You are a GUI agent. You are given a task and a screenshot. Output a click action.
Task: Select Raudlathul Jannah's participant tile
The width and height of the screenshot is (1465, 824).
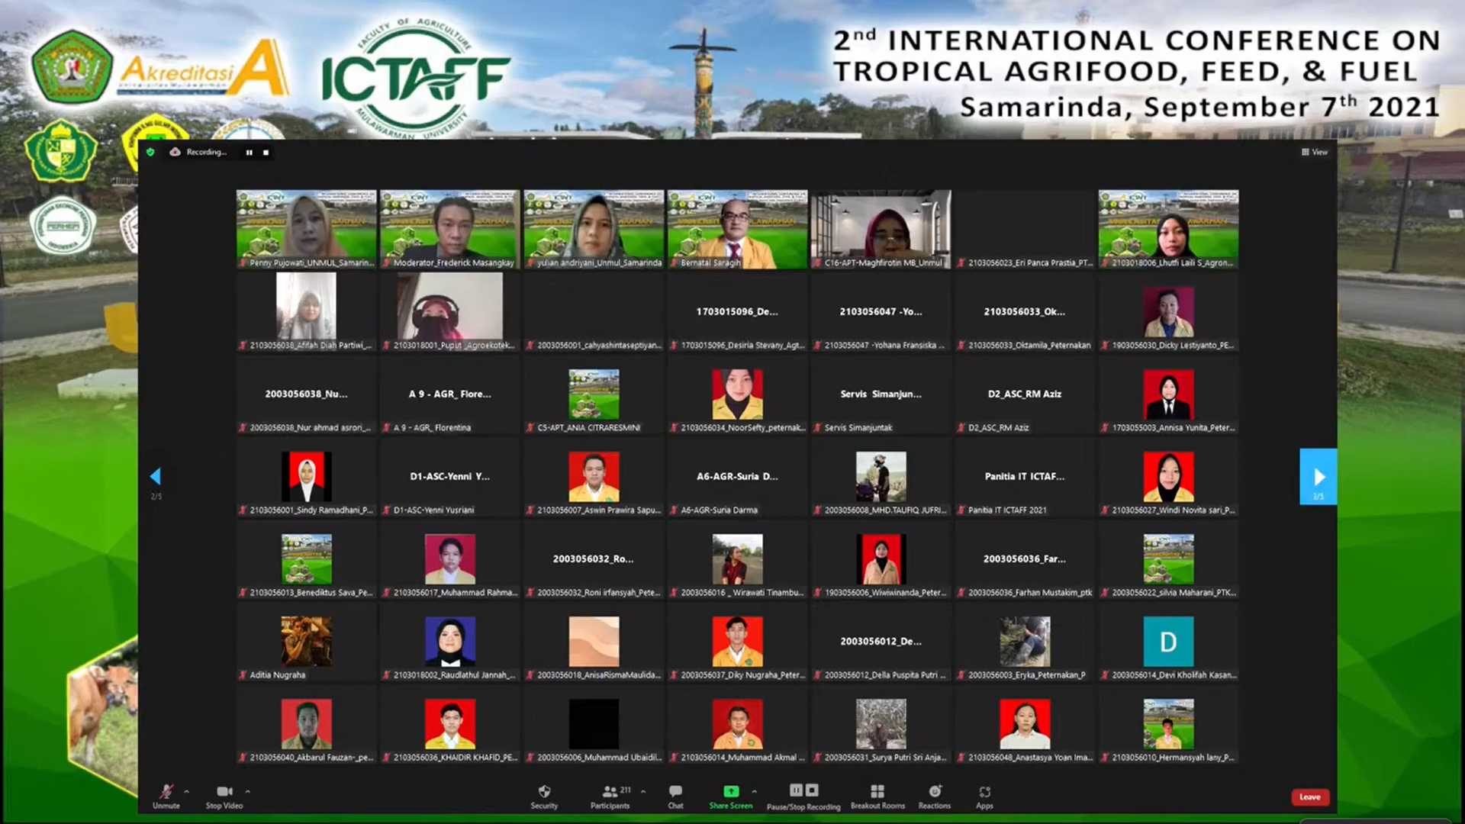pos(450,641)
